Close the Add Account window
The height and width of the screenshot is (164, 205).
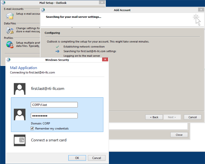201,10
